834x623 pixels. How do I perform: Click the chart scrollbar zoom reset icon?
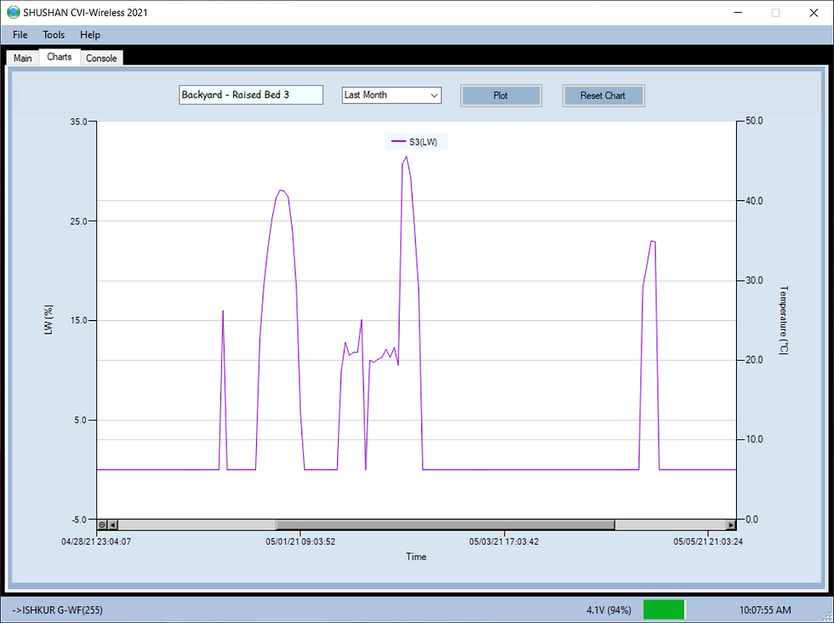pyautogui.click(x=102, y=525)
